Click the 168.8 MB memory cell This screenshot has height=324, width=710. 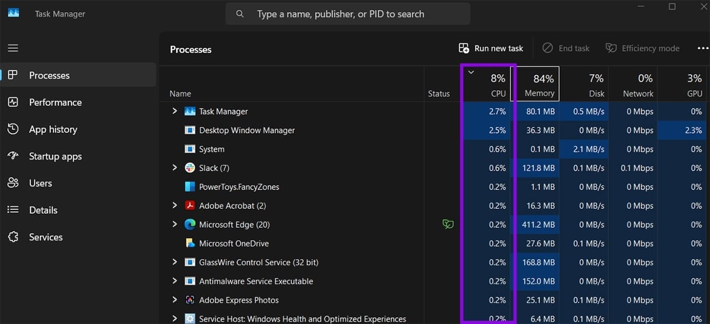pyautogui.click(x=535, y=262)
